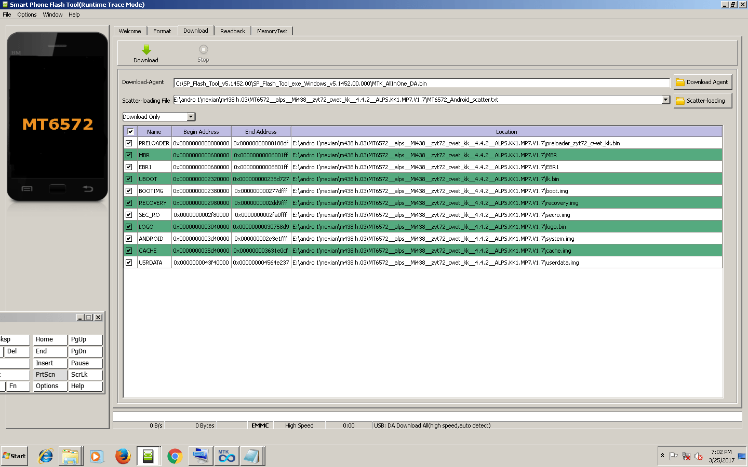Click the network status tray icon
748x467 pixels.
686,457
